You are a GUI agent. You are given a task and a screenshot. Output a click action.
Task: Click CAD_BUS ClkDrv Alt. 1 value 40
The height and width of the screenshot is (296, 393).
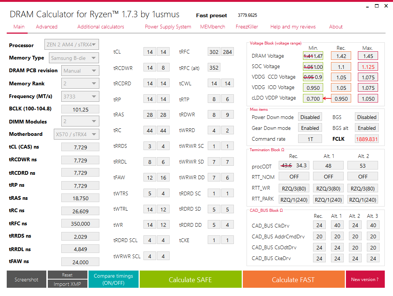(337, 225)
